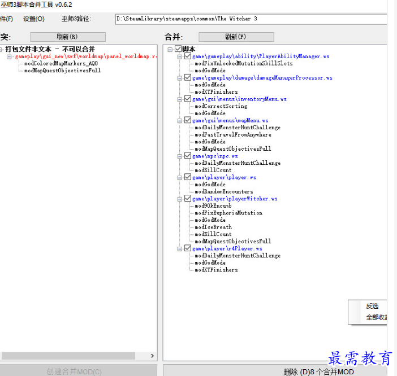Image resolution: width=397 pixels, height=376 pixels.
Task: Collapse mapMenu.ws tree node
Action: 180,120
